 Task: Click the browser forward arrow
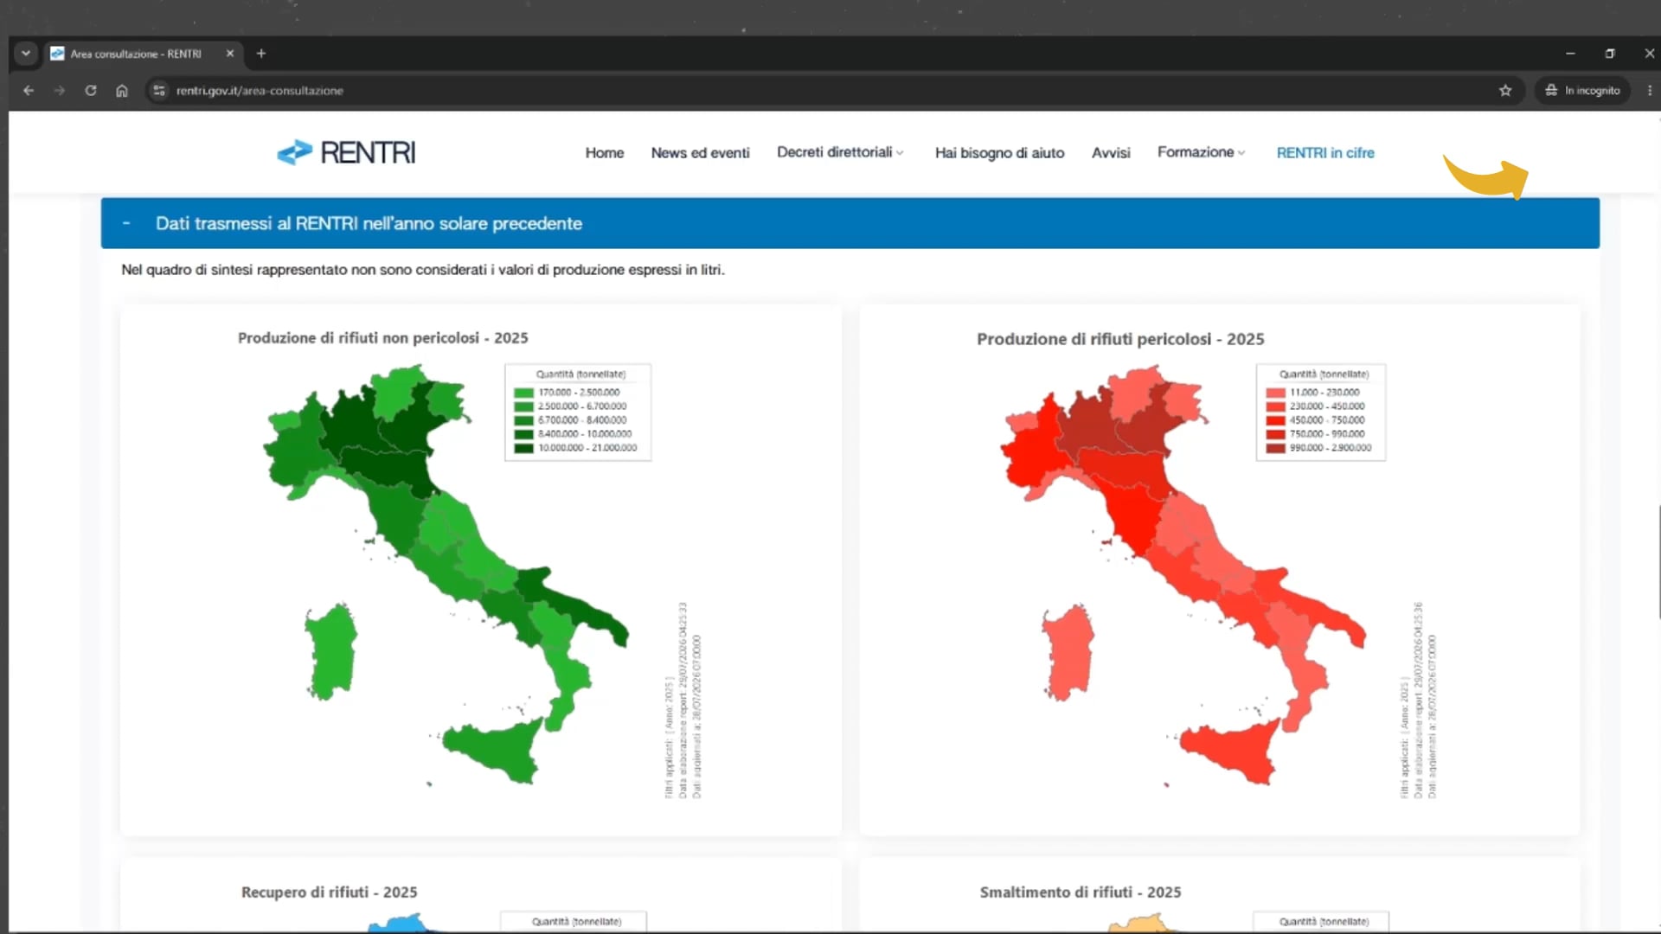coord(59,90)
